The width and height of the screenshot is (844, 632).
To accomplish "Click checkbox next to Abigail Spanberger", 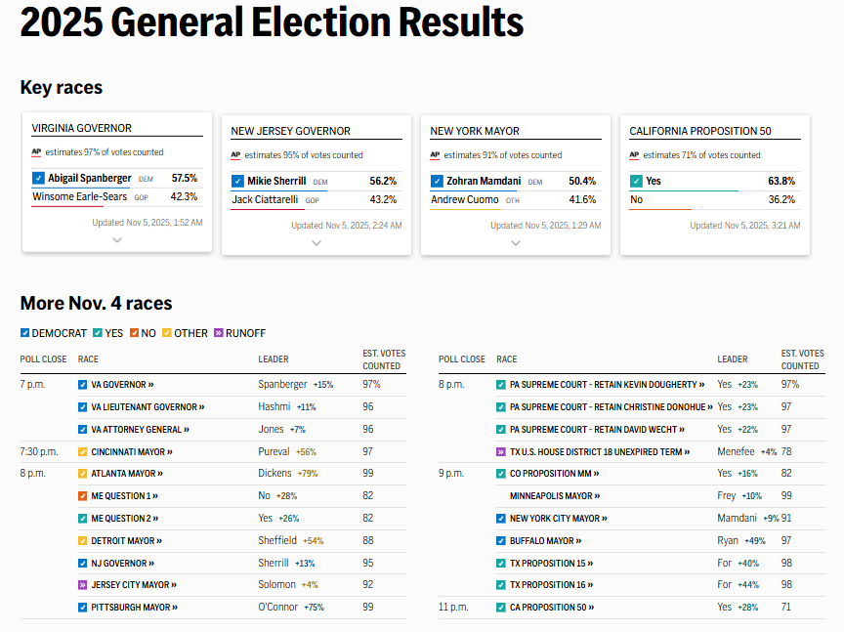I will click(x=38, y=178).
